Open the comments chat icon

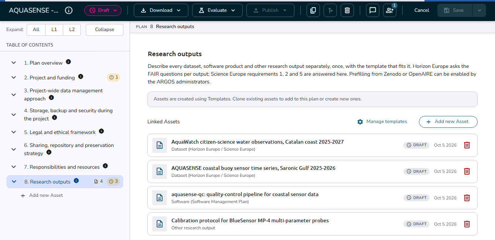373,10
